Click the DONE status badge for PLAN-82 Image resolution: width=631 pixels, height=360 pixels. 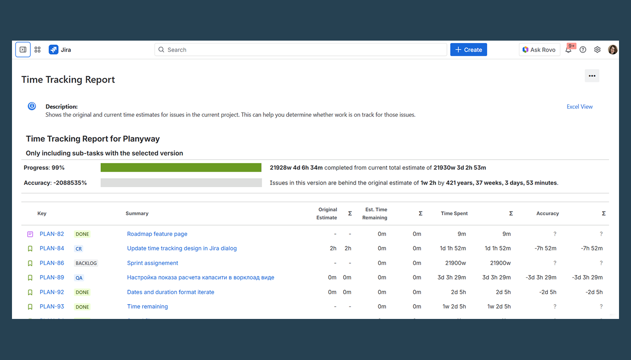pos(82,234)
